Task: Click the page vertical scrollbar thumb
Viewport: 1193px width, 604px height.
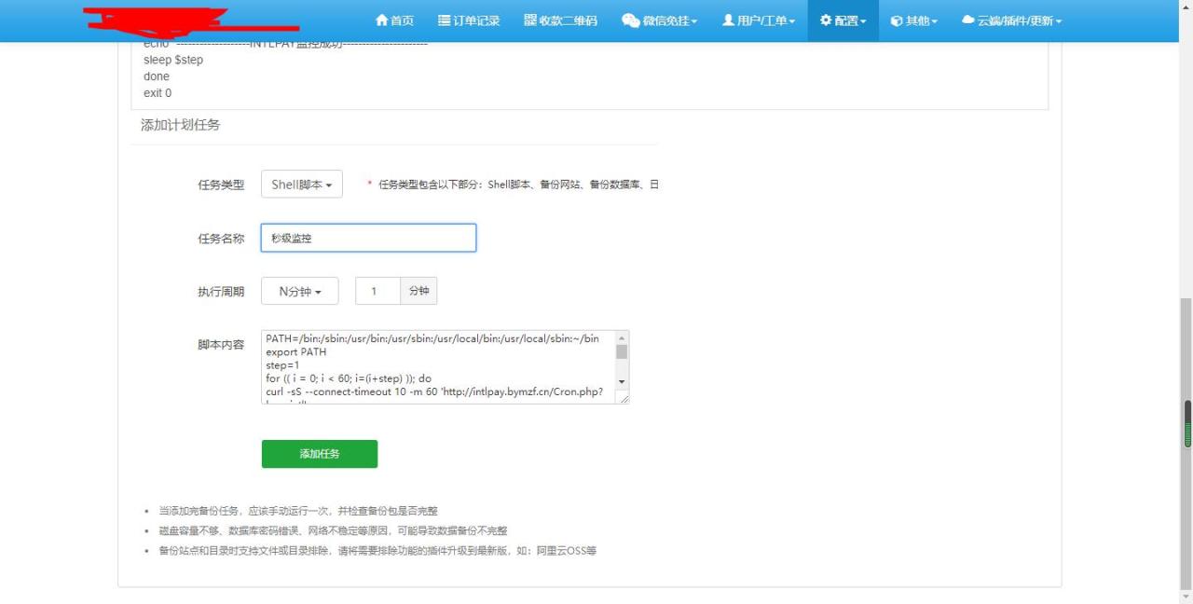Action: click(x=1186, y=424)
